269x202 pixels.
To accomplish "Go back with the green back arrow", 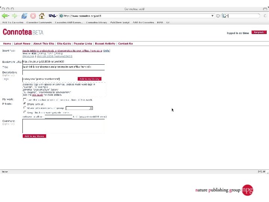I will (x=4, y=16).
